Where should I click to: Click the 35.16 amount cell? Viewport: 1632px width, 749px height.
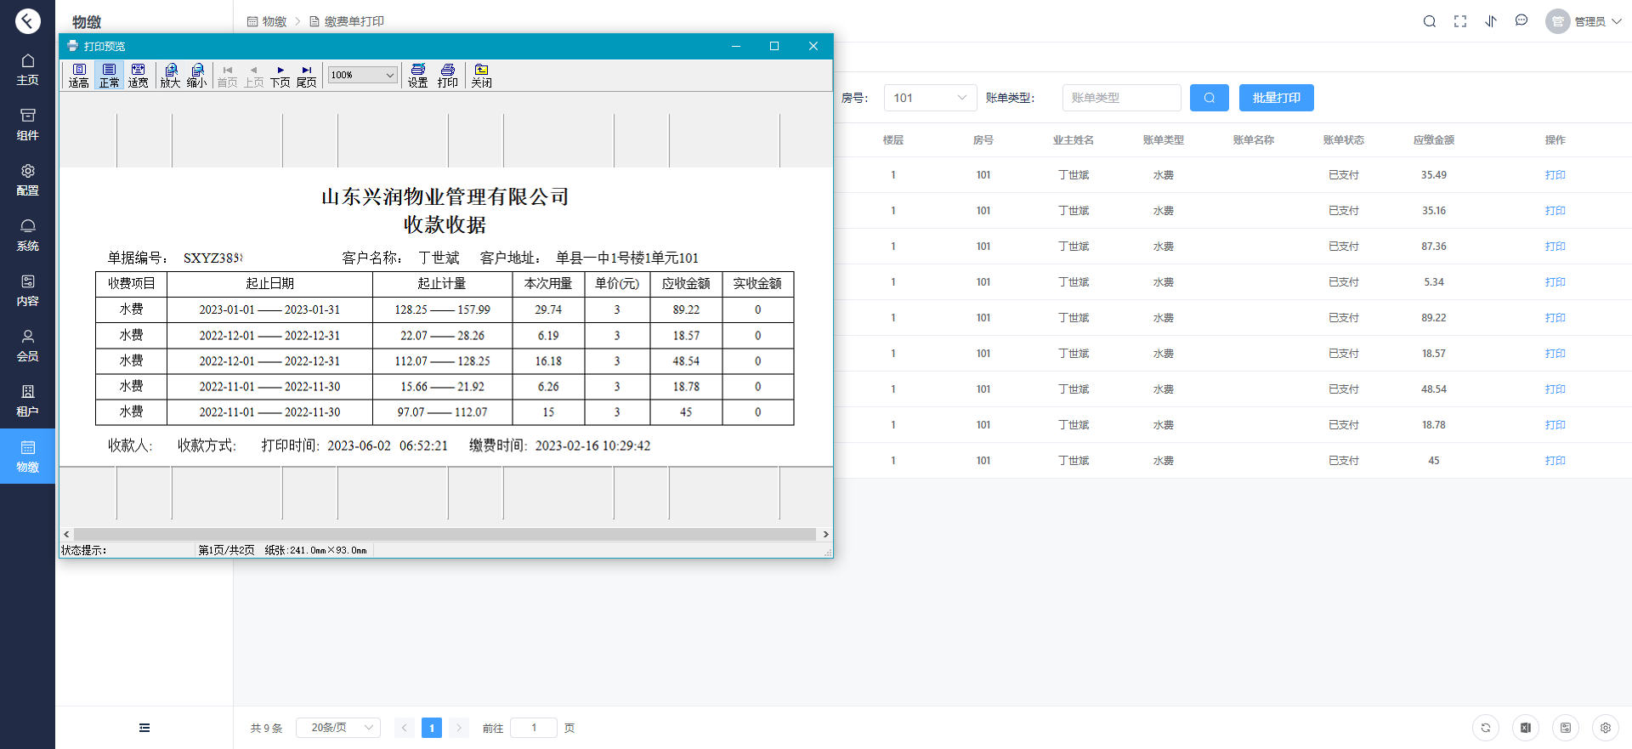tap(1434, 211)
